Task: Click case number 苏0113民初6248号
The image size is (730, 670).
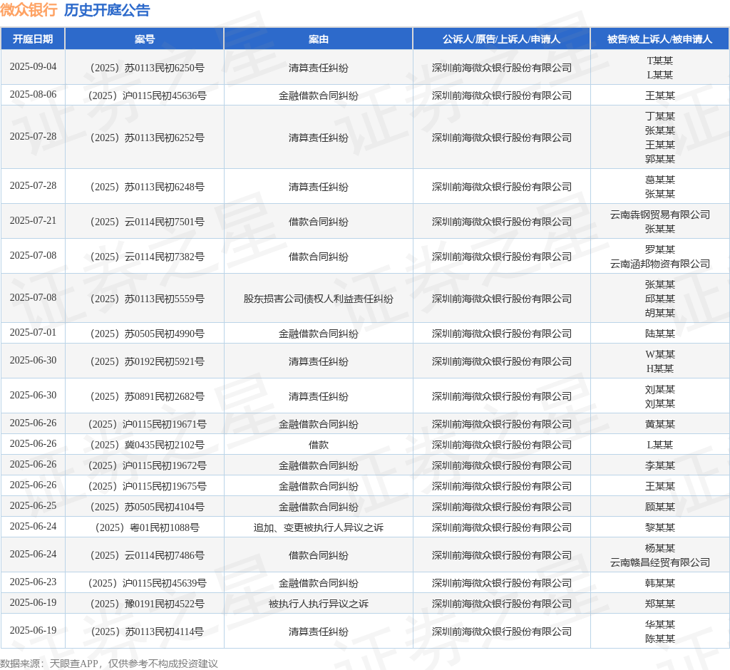Action: pyautogui.click(x=147, y=187)
